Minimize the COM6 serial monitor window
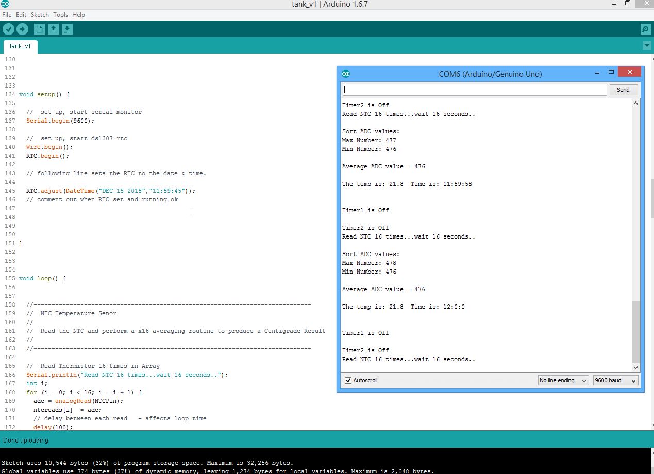The height and width of the screenshot is (474, 654). [597, 73]
